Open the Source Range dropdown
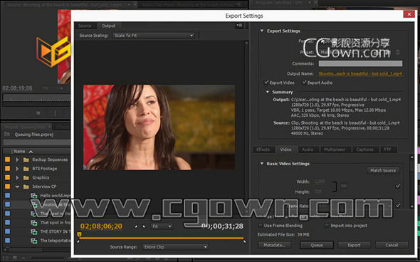Screen dimensions: 420x262 (x=175, y=247)
